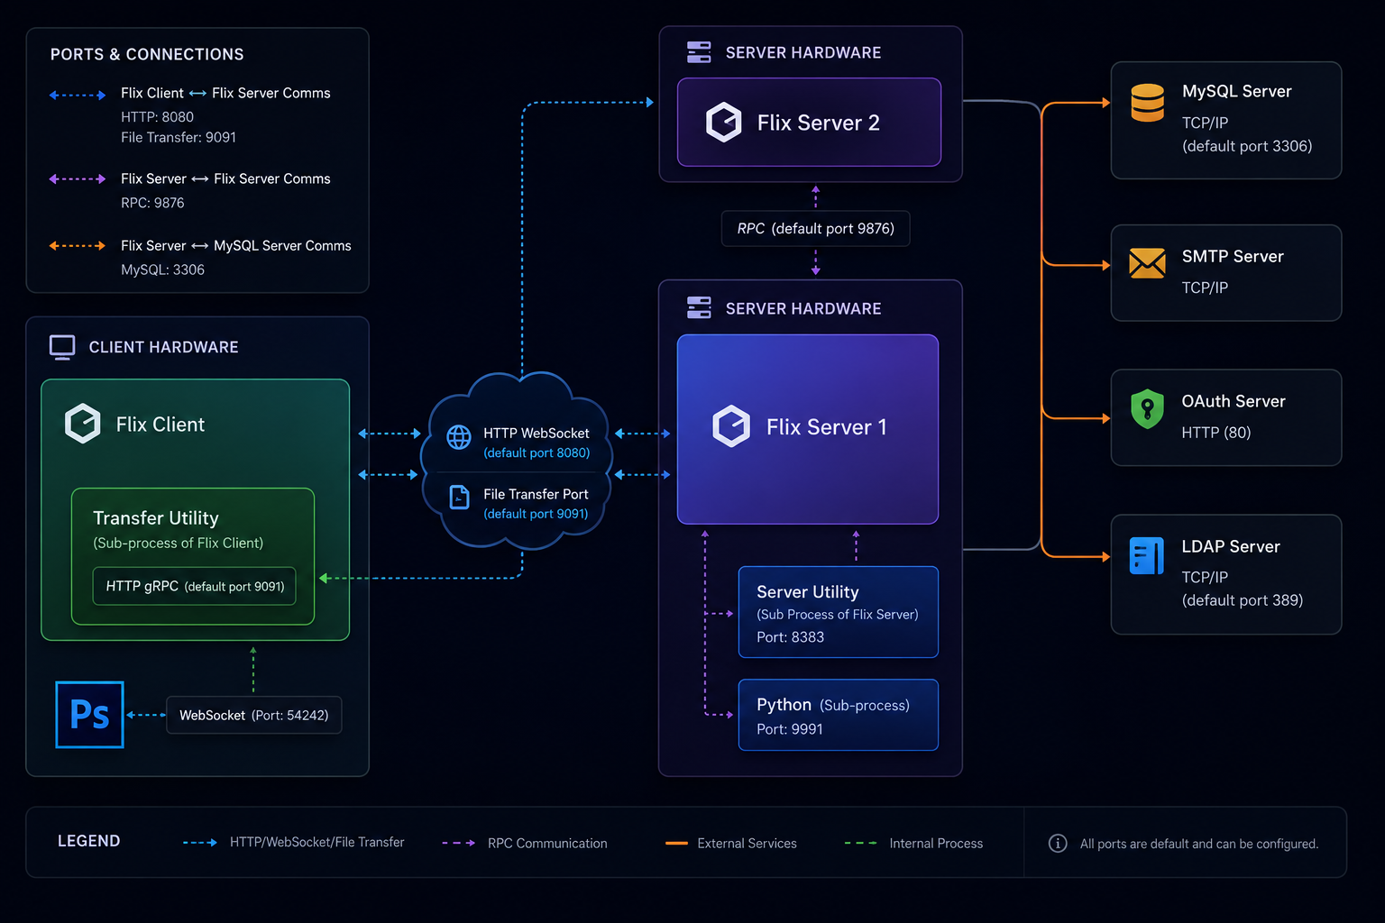This screenshot has height=923, width=1385.
Task: Click the OAuth Server card title
Action: [x=1234, y=401]
